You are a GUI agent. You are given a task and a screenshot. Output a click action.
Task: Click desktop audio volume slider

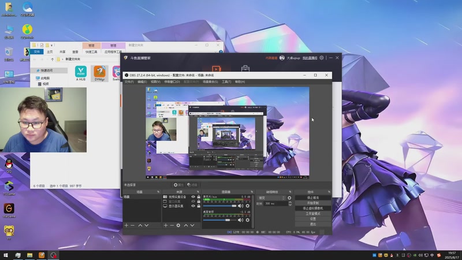click(219, 220)
